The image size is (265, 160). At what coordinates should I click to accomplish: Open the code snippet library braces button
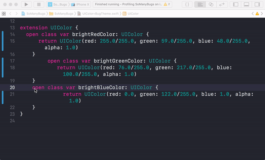tap(187, 4)
